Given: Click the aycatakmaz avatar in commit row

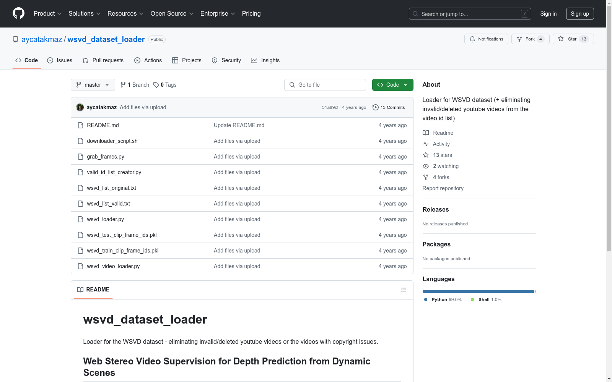Looking at the screenshot, I should tap(80, 107).
